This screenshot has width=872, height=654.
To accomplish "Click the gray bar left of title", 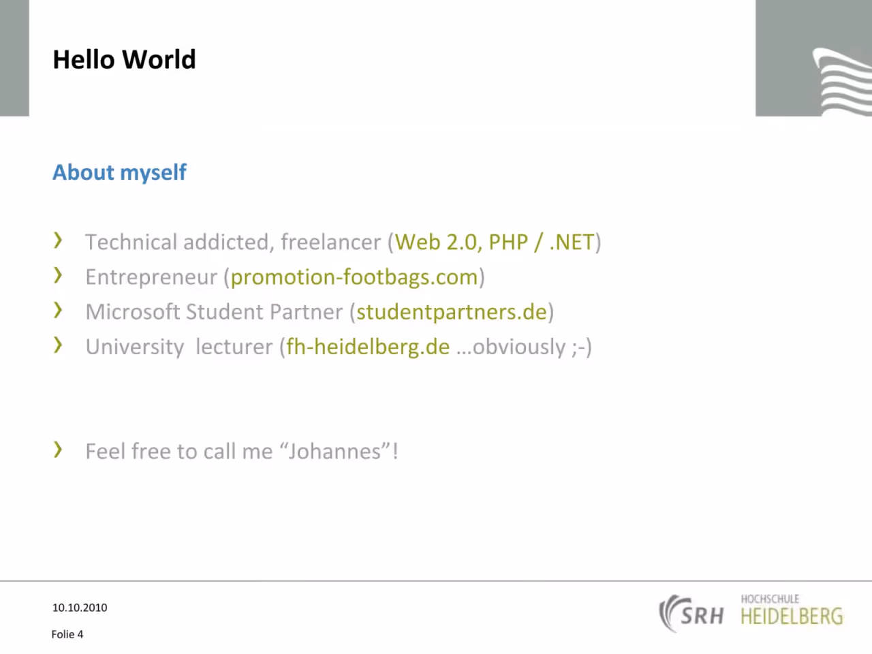I will pos(14,58).
